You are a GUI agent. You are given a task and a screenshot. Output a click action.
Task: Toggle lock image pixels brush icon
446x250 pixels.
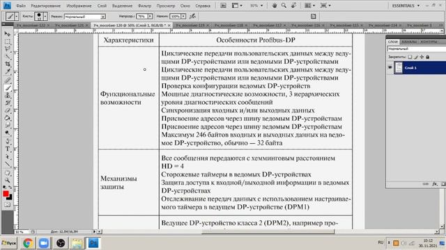416,57
